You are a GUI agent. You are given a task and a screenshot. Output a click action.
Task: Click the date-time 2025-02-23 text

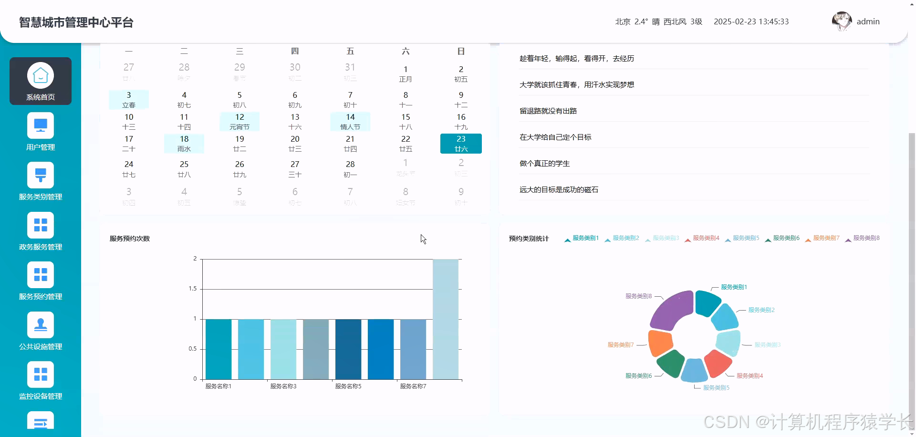click(x=751, y=21)
